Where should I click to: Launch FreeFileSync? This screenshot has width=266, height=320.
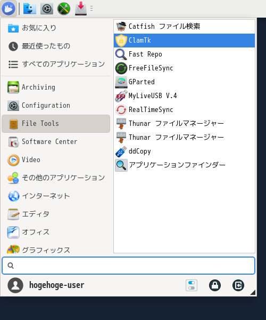[x=184, y=68]
